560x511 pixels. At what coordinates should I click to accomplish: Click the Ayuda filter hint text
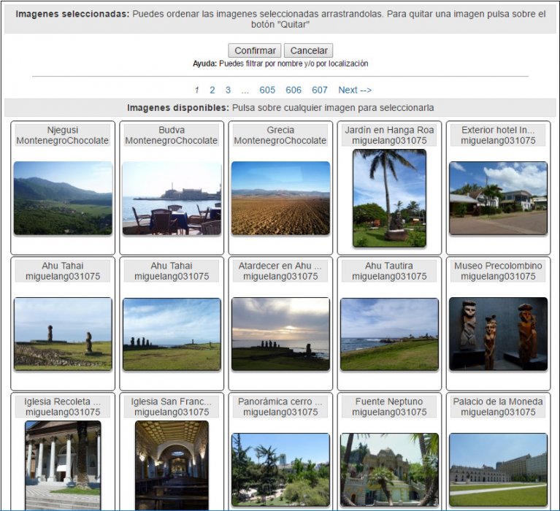click(x=280, y=64)
